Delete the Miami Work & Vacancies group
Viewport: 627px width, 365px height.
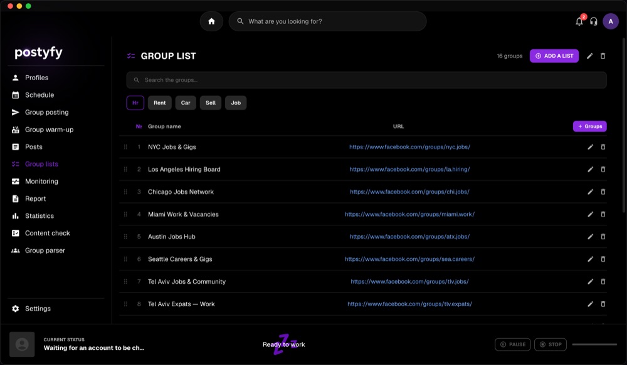click(x=603, y=214)
